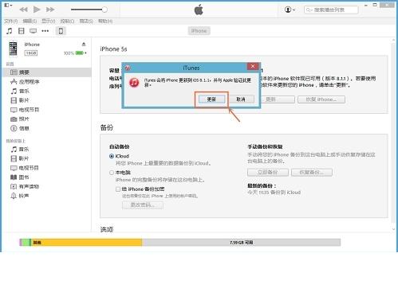398x292 pixels.
Task: Click the iPhone device thumbnail image
Action: (x=13, y=49)
